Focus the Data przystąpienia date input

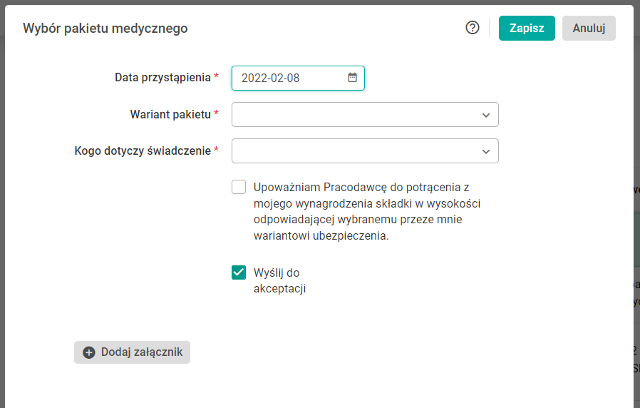click(x=289, y=78)
